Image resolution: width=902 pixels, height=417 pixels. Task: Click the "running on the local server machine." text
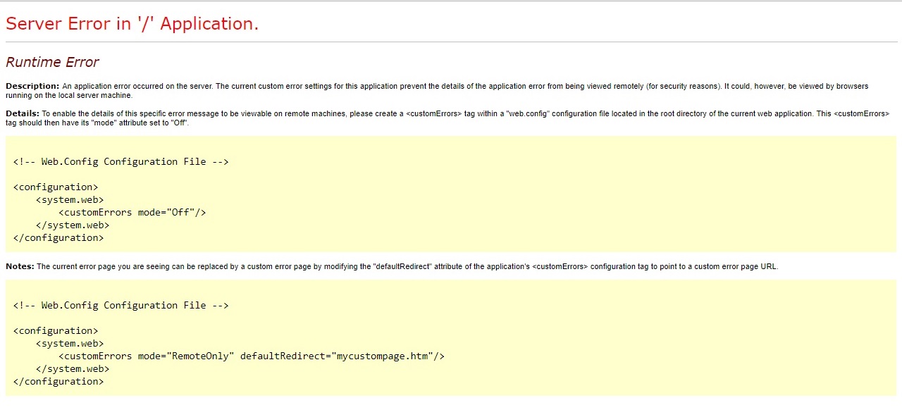point(69,95)
